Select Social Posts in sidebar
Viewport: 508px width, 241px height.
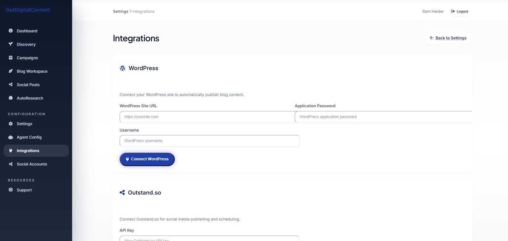(x=36, y=84)
